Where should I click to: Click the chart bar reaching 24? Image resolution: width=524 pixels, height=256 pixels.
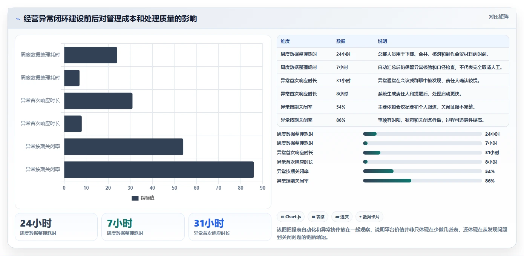(90, 55)
